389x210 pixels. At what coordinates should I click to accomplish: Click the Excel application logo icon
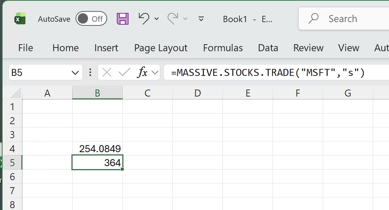[20, 19]
